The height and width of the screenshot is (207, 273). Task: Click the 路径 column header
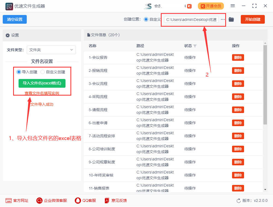tap(140, 46)
